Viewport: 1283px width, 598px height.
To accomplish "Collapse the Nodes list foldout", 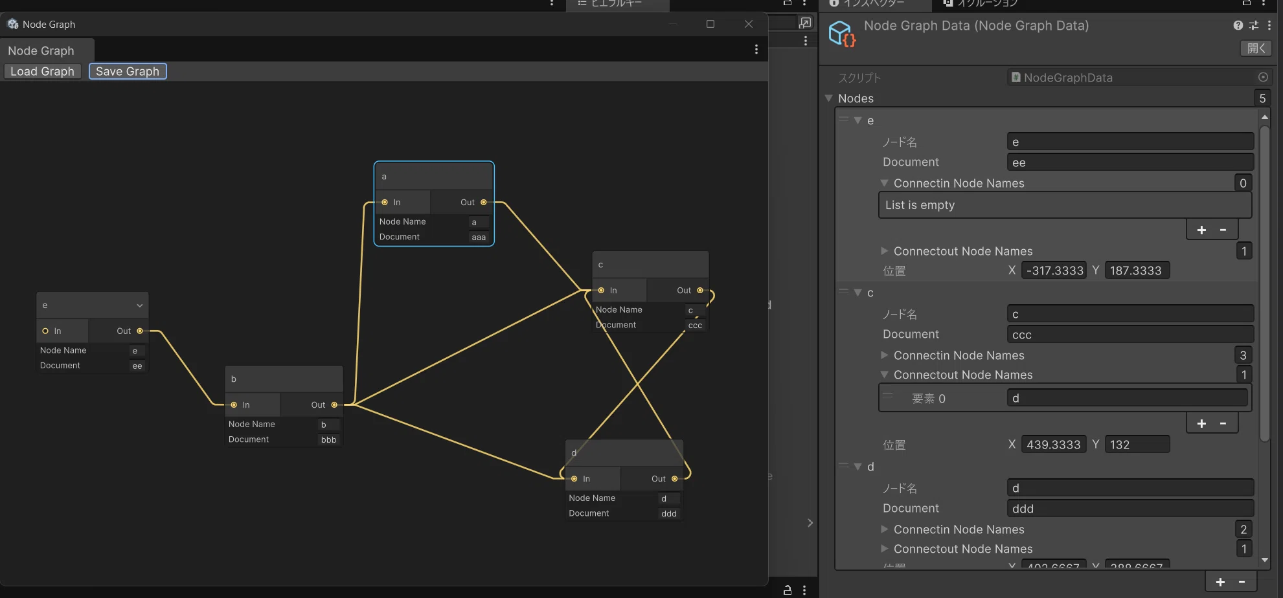I will click(x=829, y=98).
